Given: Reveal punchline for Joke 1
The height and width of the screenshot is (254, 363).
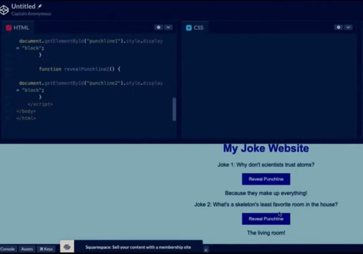Looking at the screenshot, I should point(266,179).
